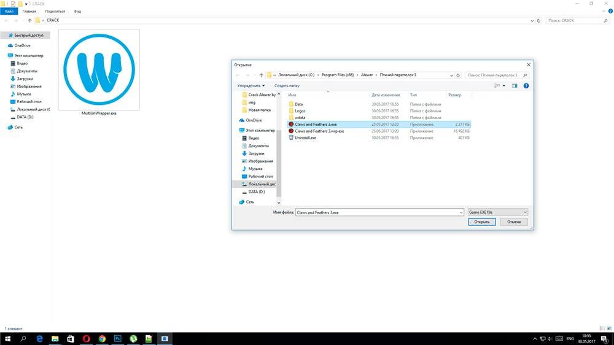This screenshot has height=345, width=614.
Task: Refresh Explorer CRACK address bar
Action: (x=538, y=20)
